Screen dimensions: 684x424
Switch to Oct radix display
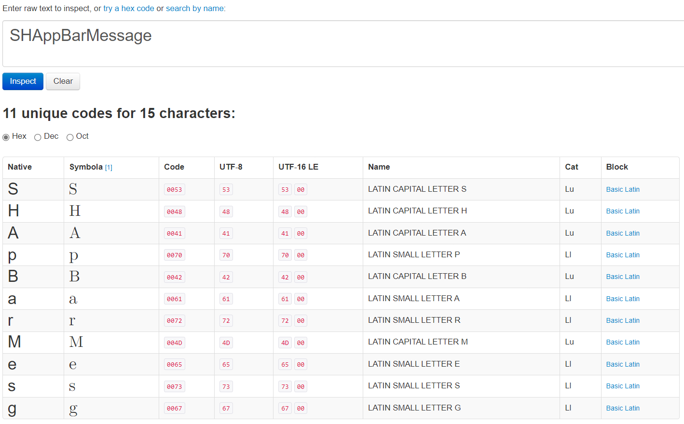[x=70, y=137]
